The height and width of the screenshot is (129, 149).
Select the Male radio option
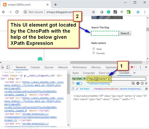point(94,48)
